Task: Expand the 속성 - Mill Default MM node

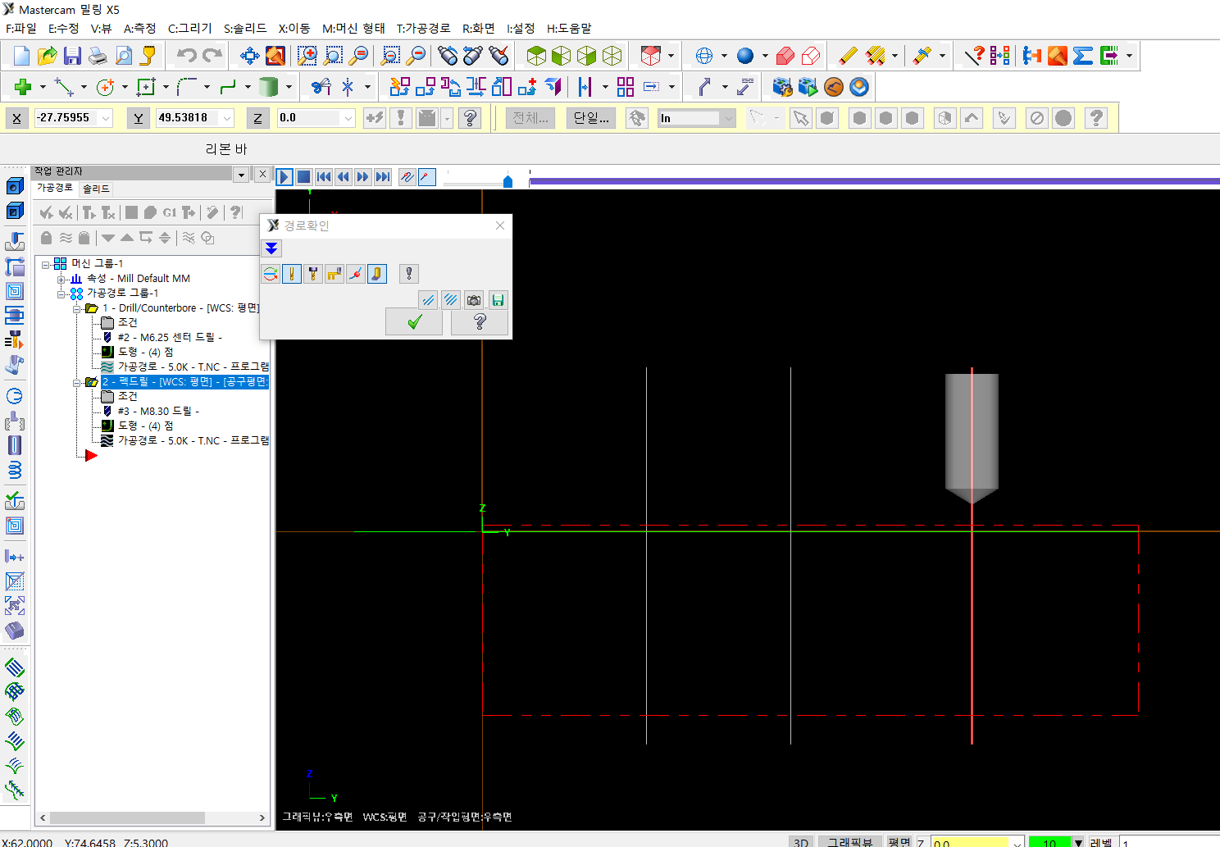Action: tap(61, 279)
